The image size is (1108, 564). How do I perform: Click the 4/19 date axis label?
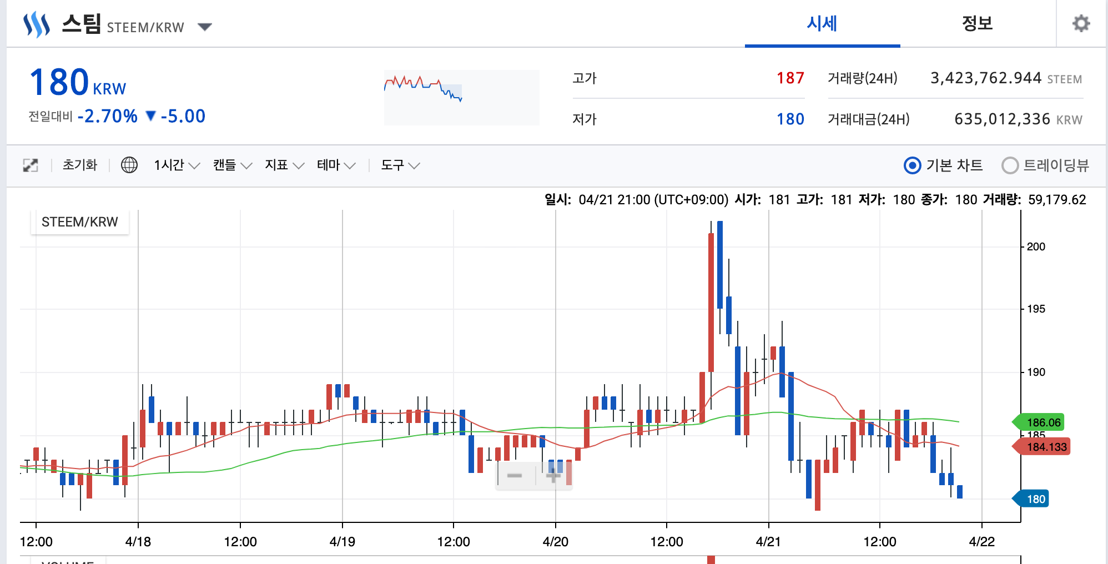point(342,542)
